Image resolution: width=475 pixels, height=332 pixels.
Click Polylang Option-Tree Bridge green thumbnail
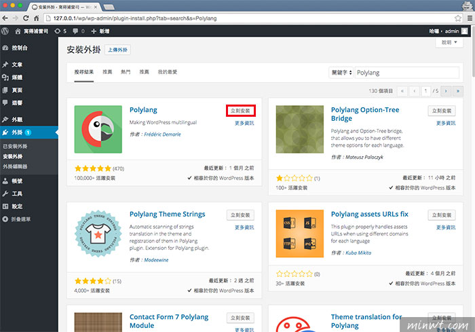300,129
